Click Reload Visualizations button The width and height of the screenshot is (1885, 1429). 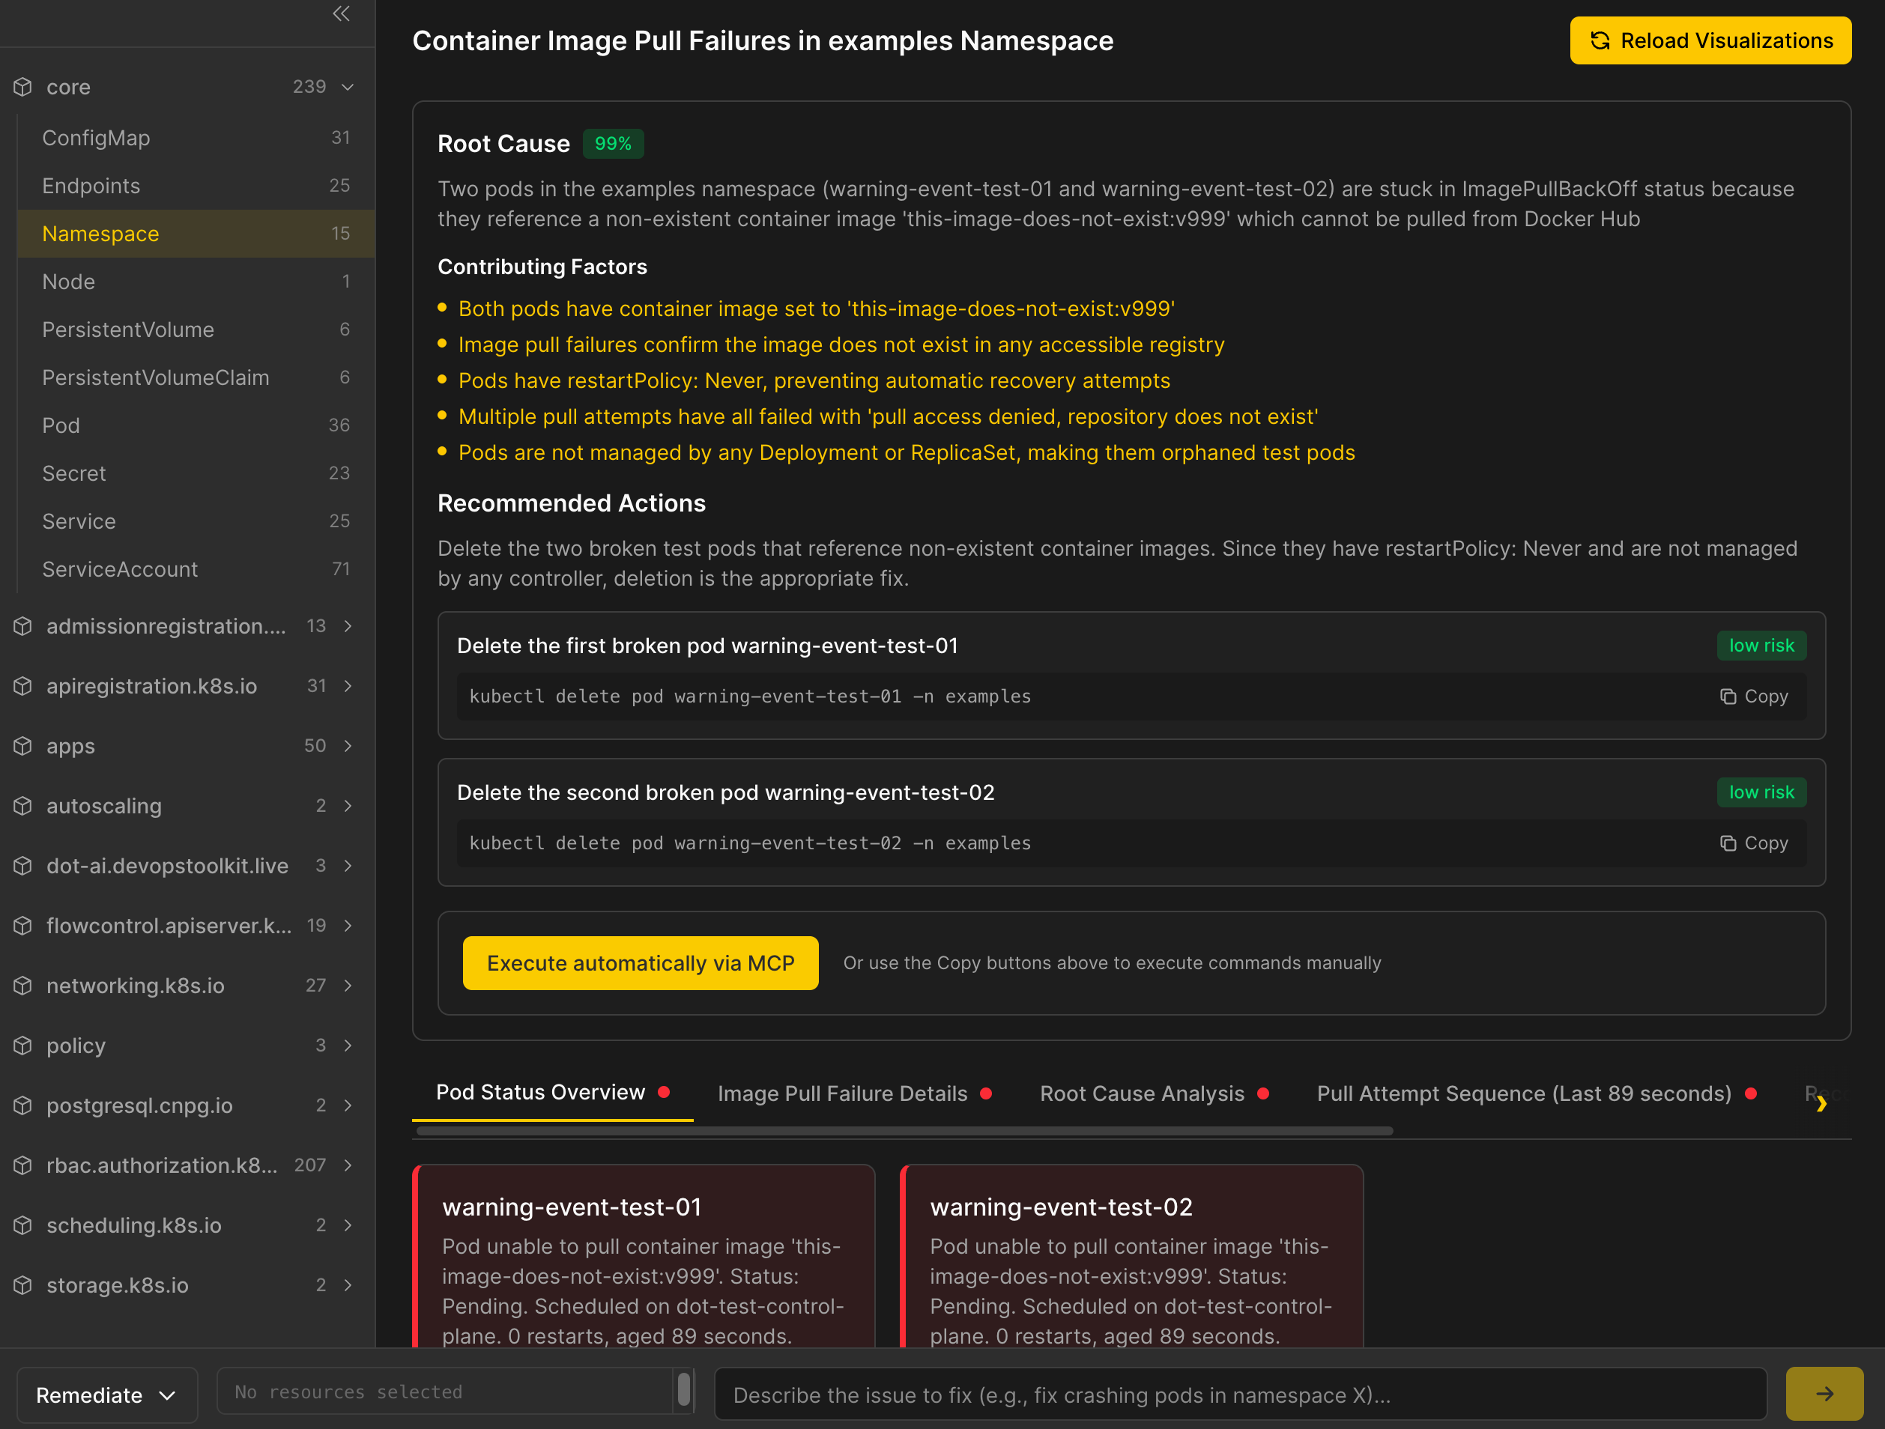tap(1710, 41)
